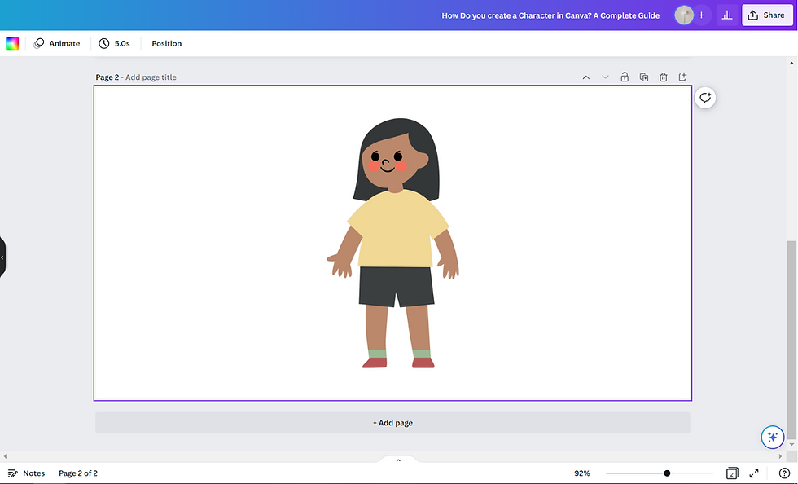
Task: Click the '+ Add page' bar
Action: [x=392, y=423]
